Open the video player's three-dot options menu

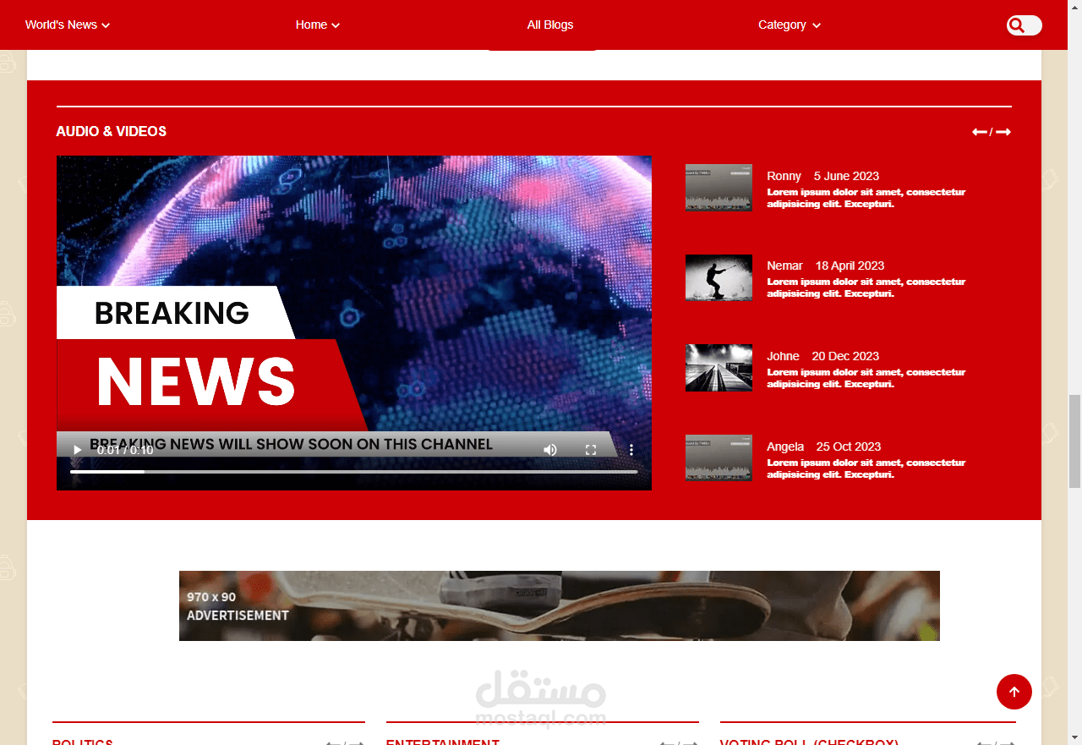(x=631, y=450)
